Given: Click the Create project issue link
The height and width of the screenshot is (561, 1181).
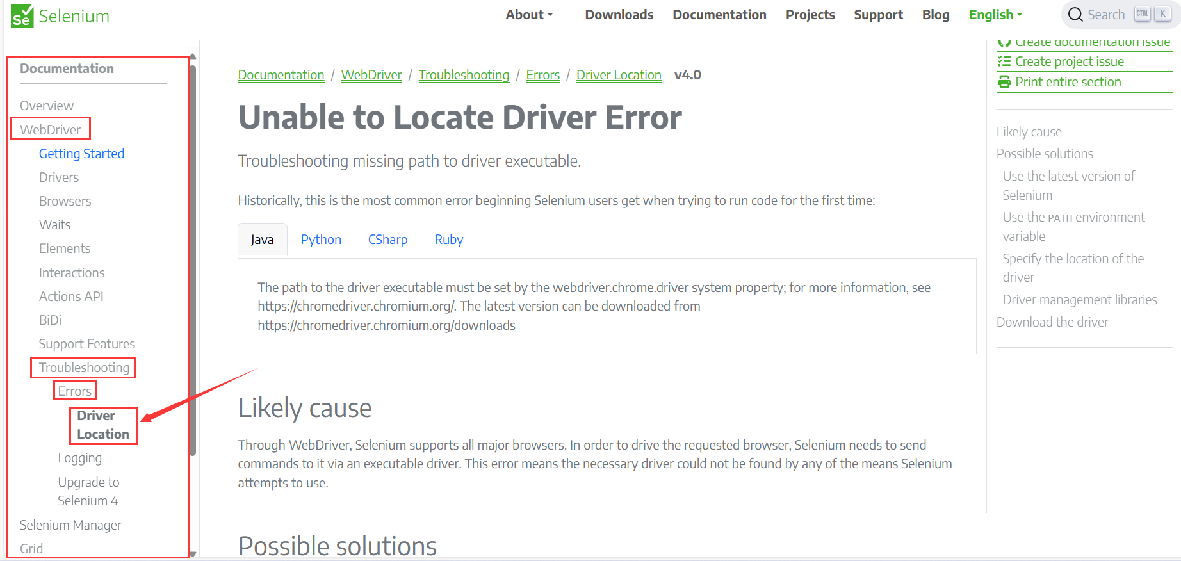Looking at the screenshot, I should [x=1069, y=61].
